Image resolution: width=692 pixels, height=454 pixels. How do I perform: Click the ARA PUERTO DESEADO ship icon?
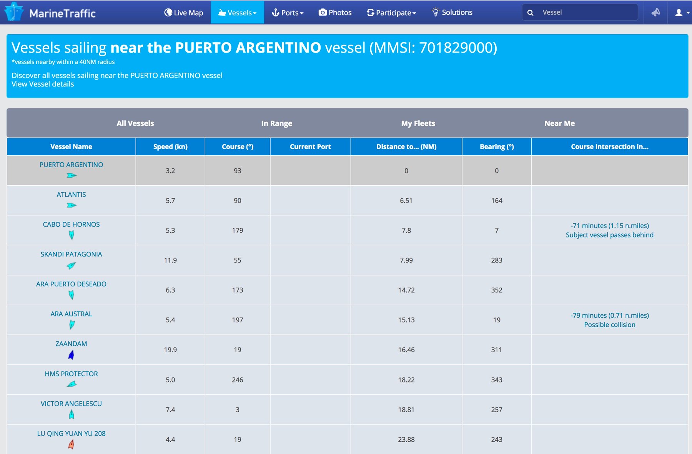click(x=72, y=295)
